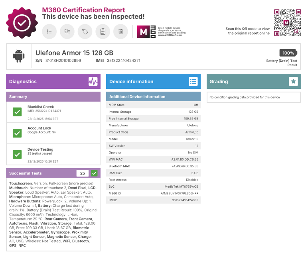Image resolution: width=304 pixels, height=257 pixels.
Task: Click the clipboard report icon
Action: coord(103,31)
